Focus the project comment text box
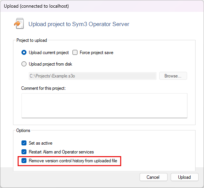The width and height of the screenshot is (204, 188). pos(104,106)
